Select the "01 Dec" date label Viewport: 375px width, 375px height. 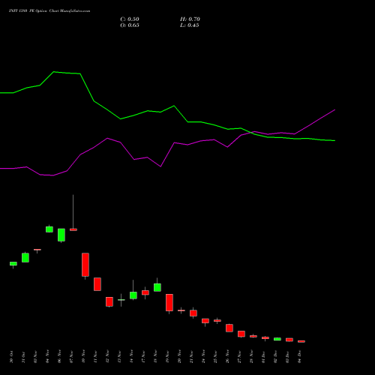[x=263, y=357]
